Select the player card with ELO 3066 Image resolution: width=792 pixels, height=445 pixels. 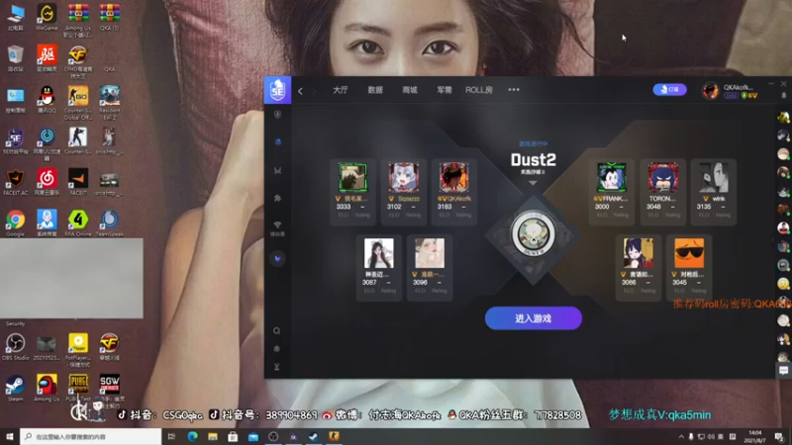coord(639,267)
